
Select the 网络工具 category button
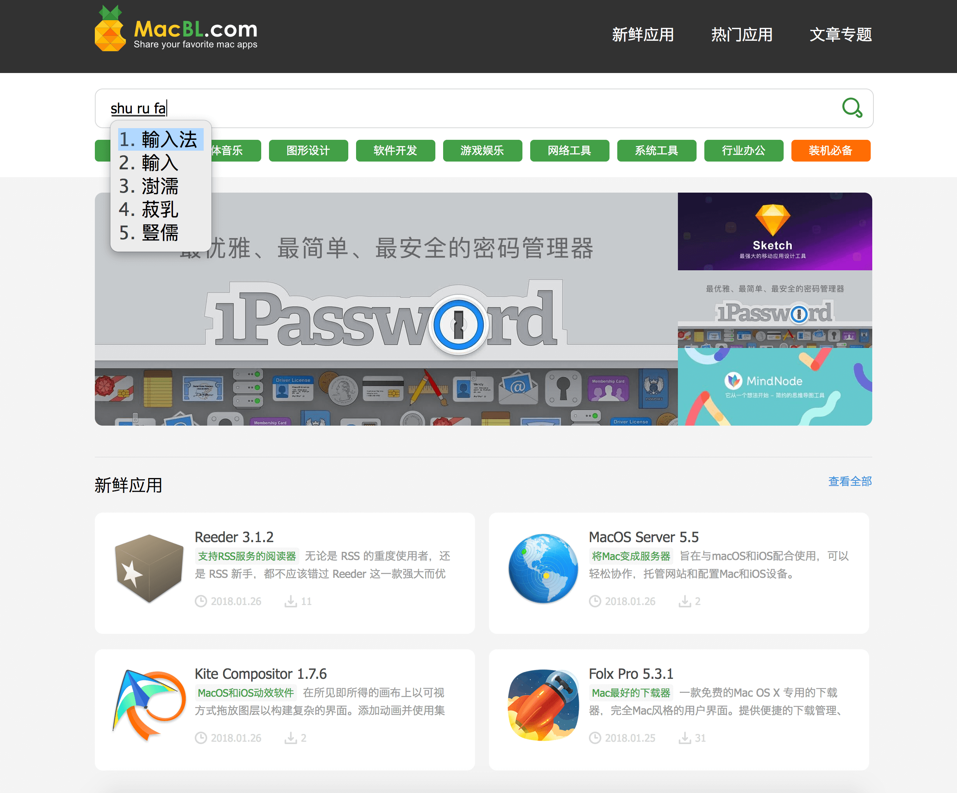tap(569, 151)
